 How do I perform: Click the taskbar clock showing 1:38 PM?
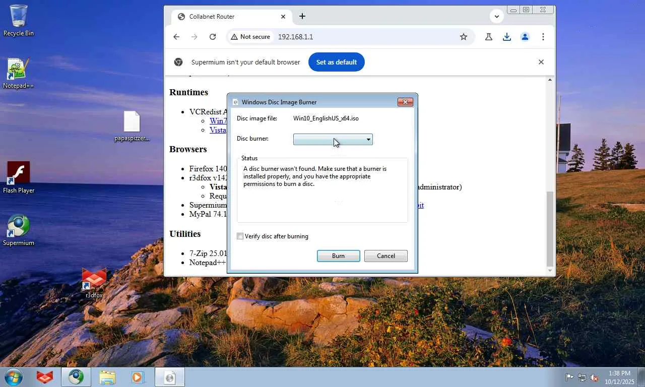pos(619,377)
